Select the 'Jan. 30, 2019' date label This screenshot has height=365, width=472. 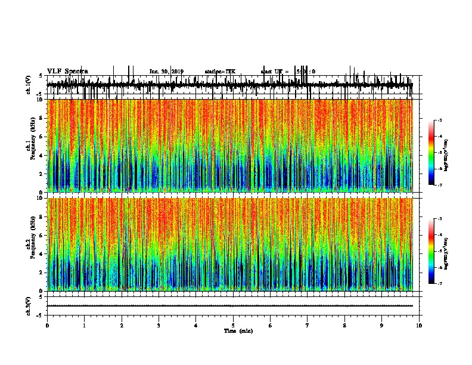(166, 72)
